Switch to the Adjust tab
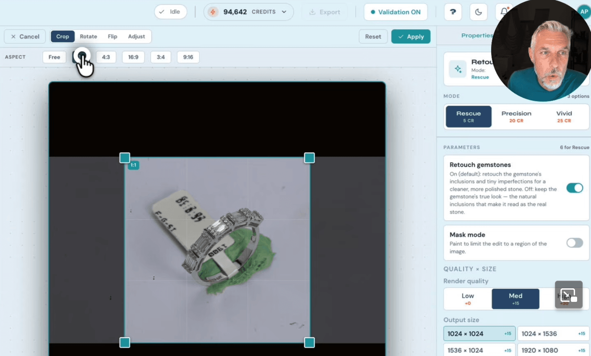Viewport: 591px width, 356px height. pos(136,36)
